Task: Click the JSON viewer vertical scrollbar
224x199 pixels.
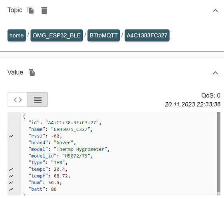Action: pos(218,152)
